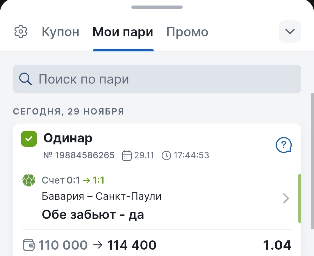Click the 1.04 odds value
The height and width of the screenshot is (256, 314).
277,245
